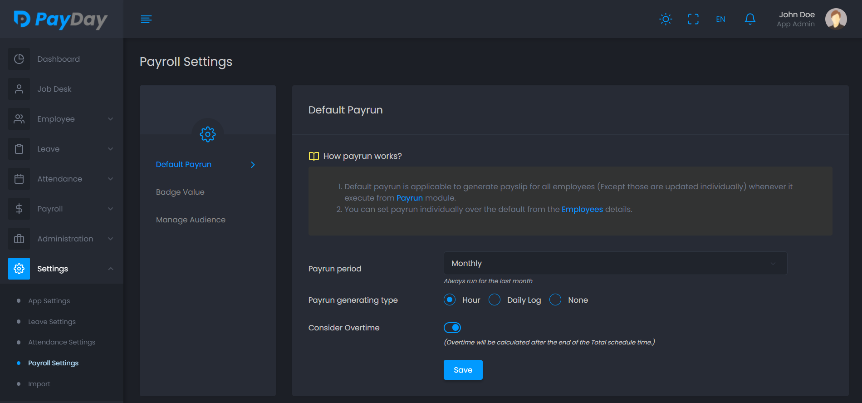This screenshot has width=862, height=403.
Task: Switch theme using the sun icon
Action: [666, 19]
